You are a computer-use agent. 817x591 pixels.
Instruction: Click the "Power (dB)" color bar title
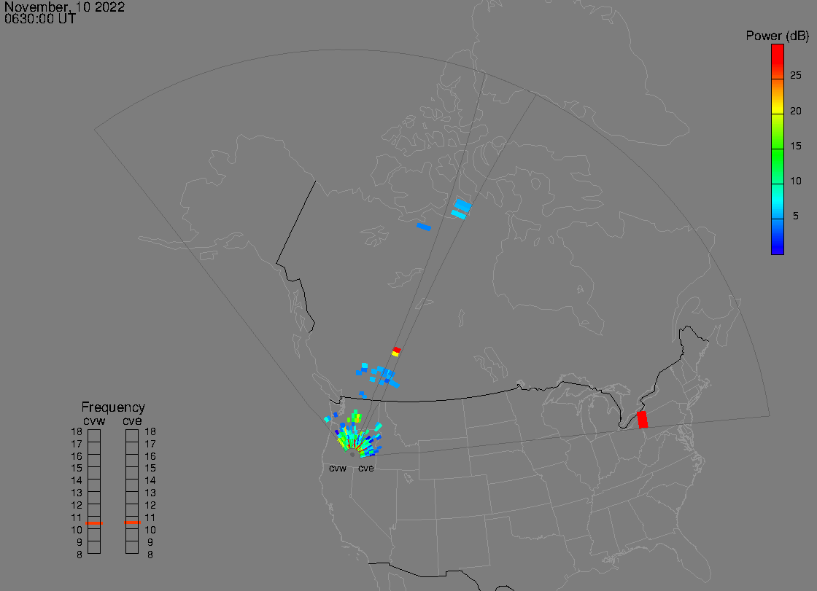point(777,36)
